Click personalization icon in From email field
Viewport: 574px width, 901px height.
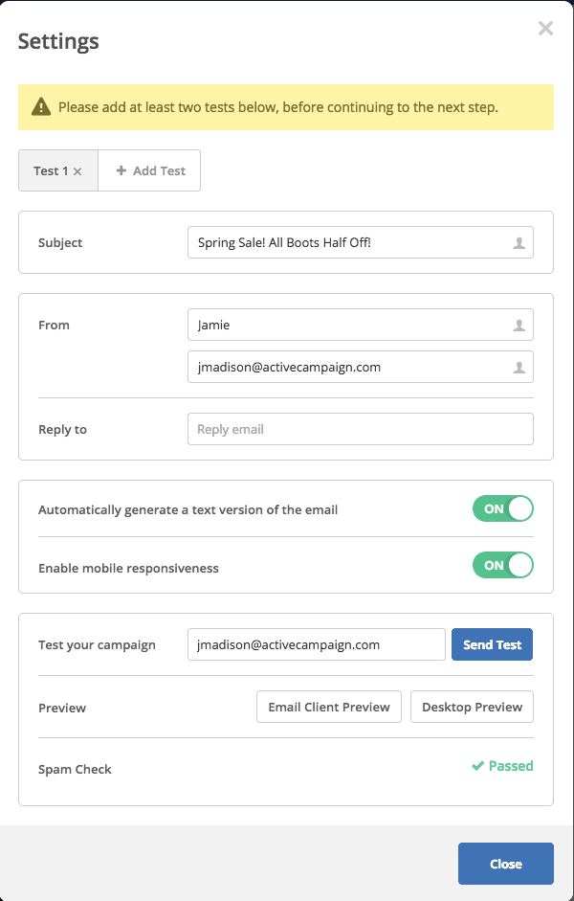[x=519, y=367]
